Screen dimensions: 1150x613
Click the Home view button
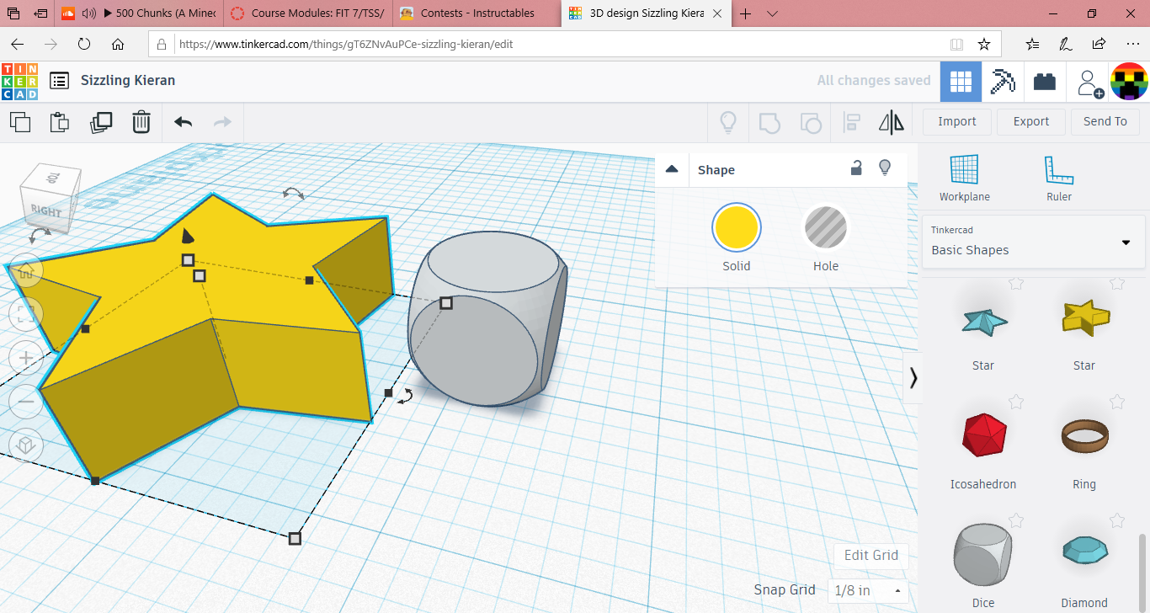26,271
